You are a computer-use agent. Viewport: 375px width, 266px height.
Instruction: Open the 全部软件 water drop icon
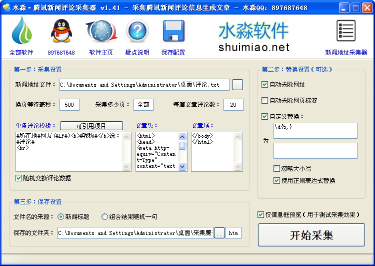(x=22, y=30)
